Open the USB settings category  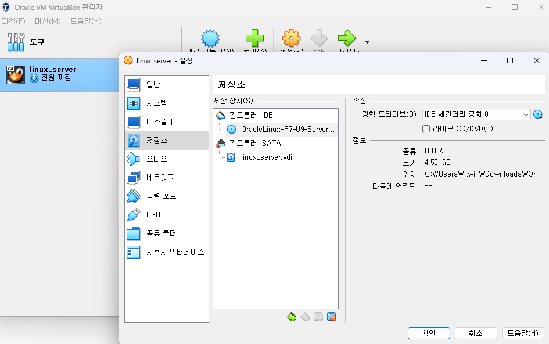coord(167,214)
